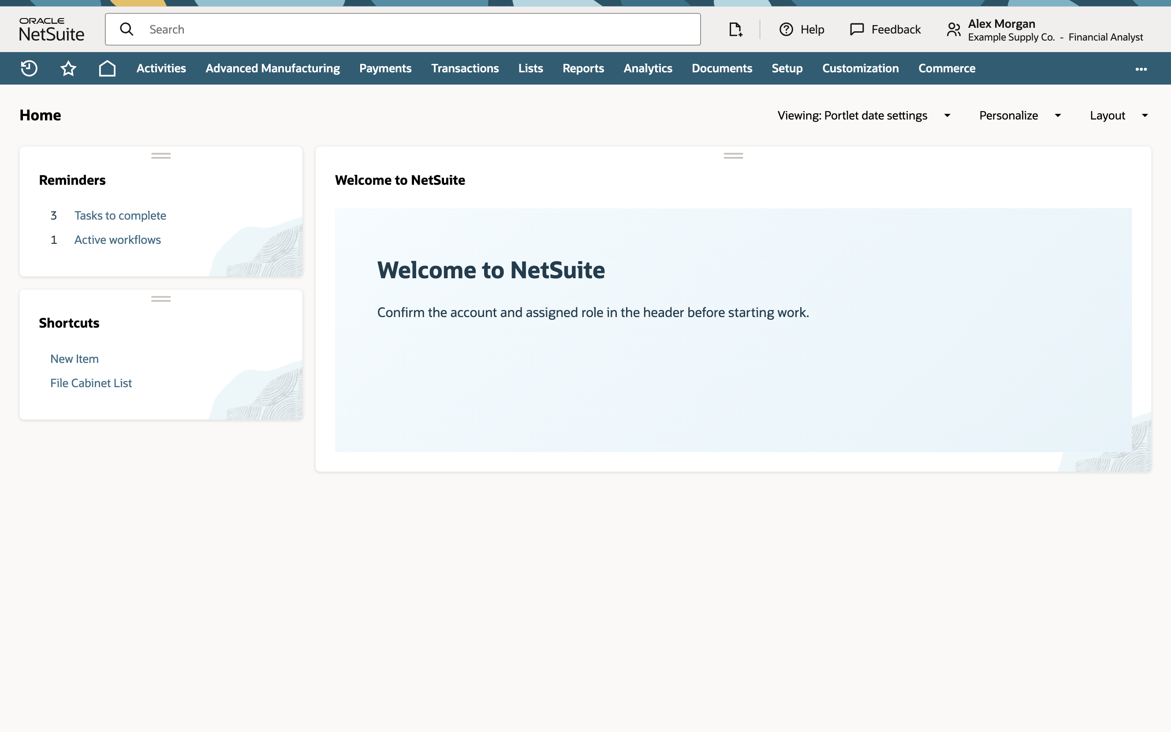
Task: Expand Viewing: Portlet date settings dropdown
Action: point(864,115)
